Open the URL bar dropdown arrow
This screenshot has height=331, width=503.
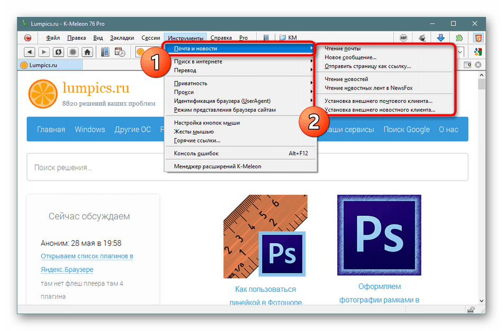click(x=460, y=52)
